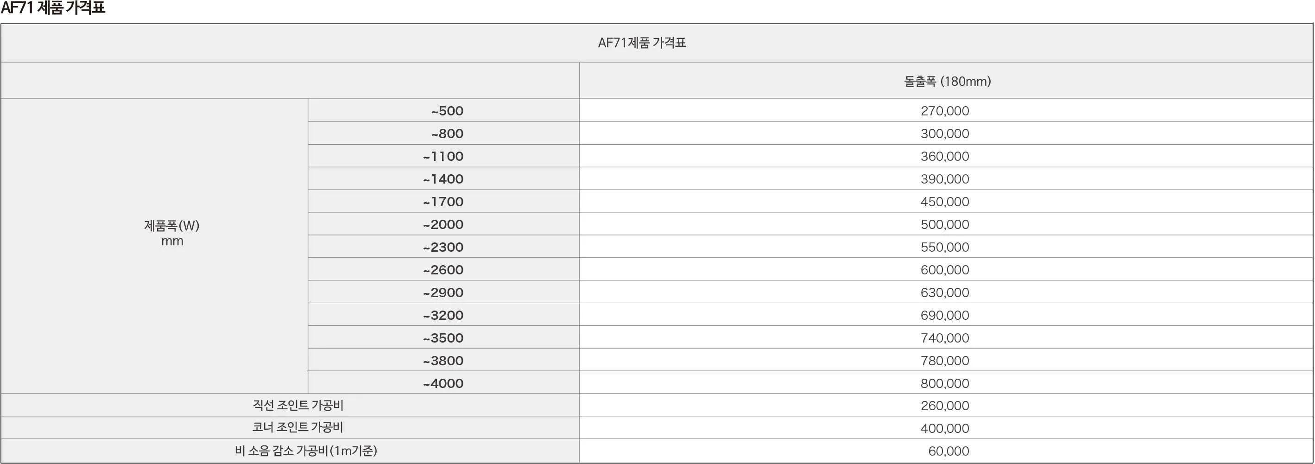Image resolution: width=1315 pixels, height=464 pixels.
Task: Click the AF71제품 가격표 table title cell
Action: (642, 43)
